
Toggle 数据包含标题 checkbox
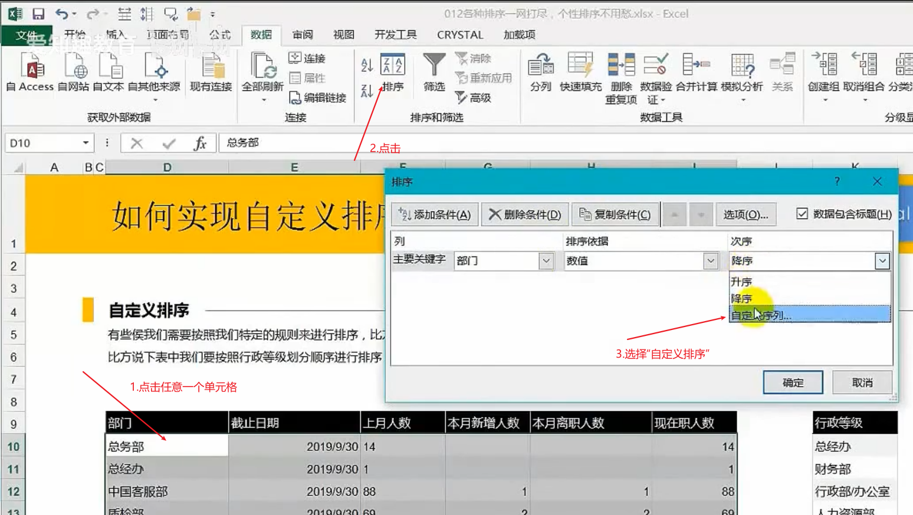802,214
